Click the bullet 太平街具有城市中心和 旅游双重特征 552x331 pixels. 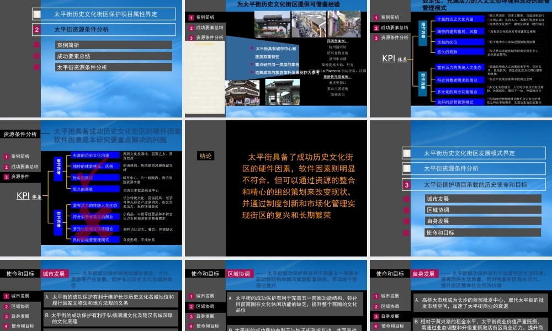point(275,52)
